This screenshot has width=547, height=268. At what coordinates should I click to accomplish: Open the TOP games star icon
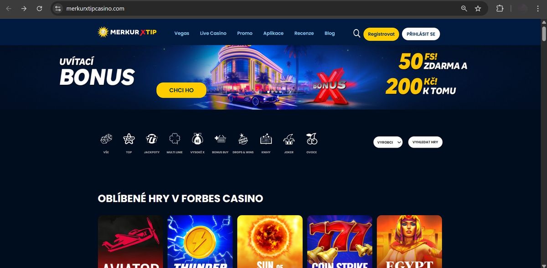pyautogui.click(x=129, y=139)
